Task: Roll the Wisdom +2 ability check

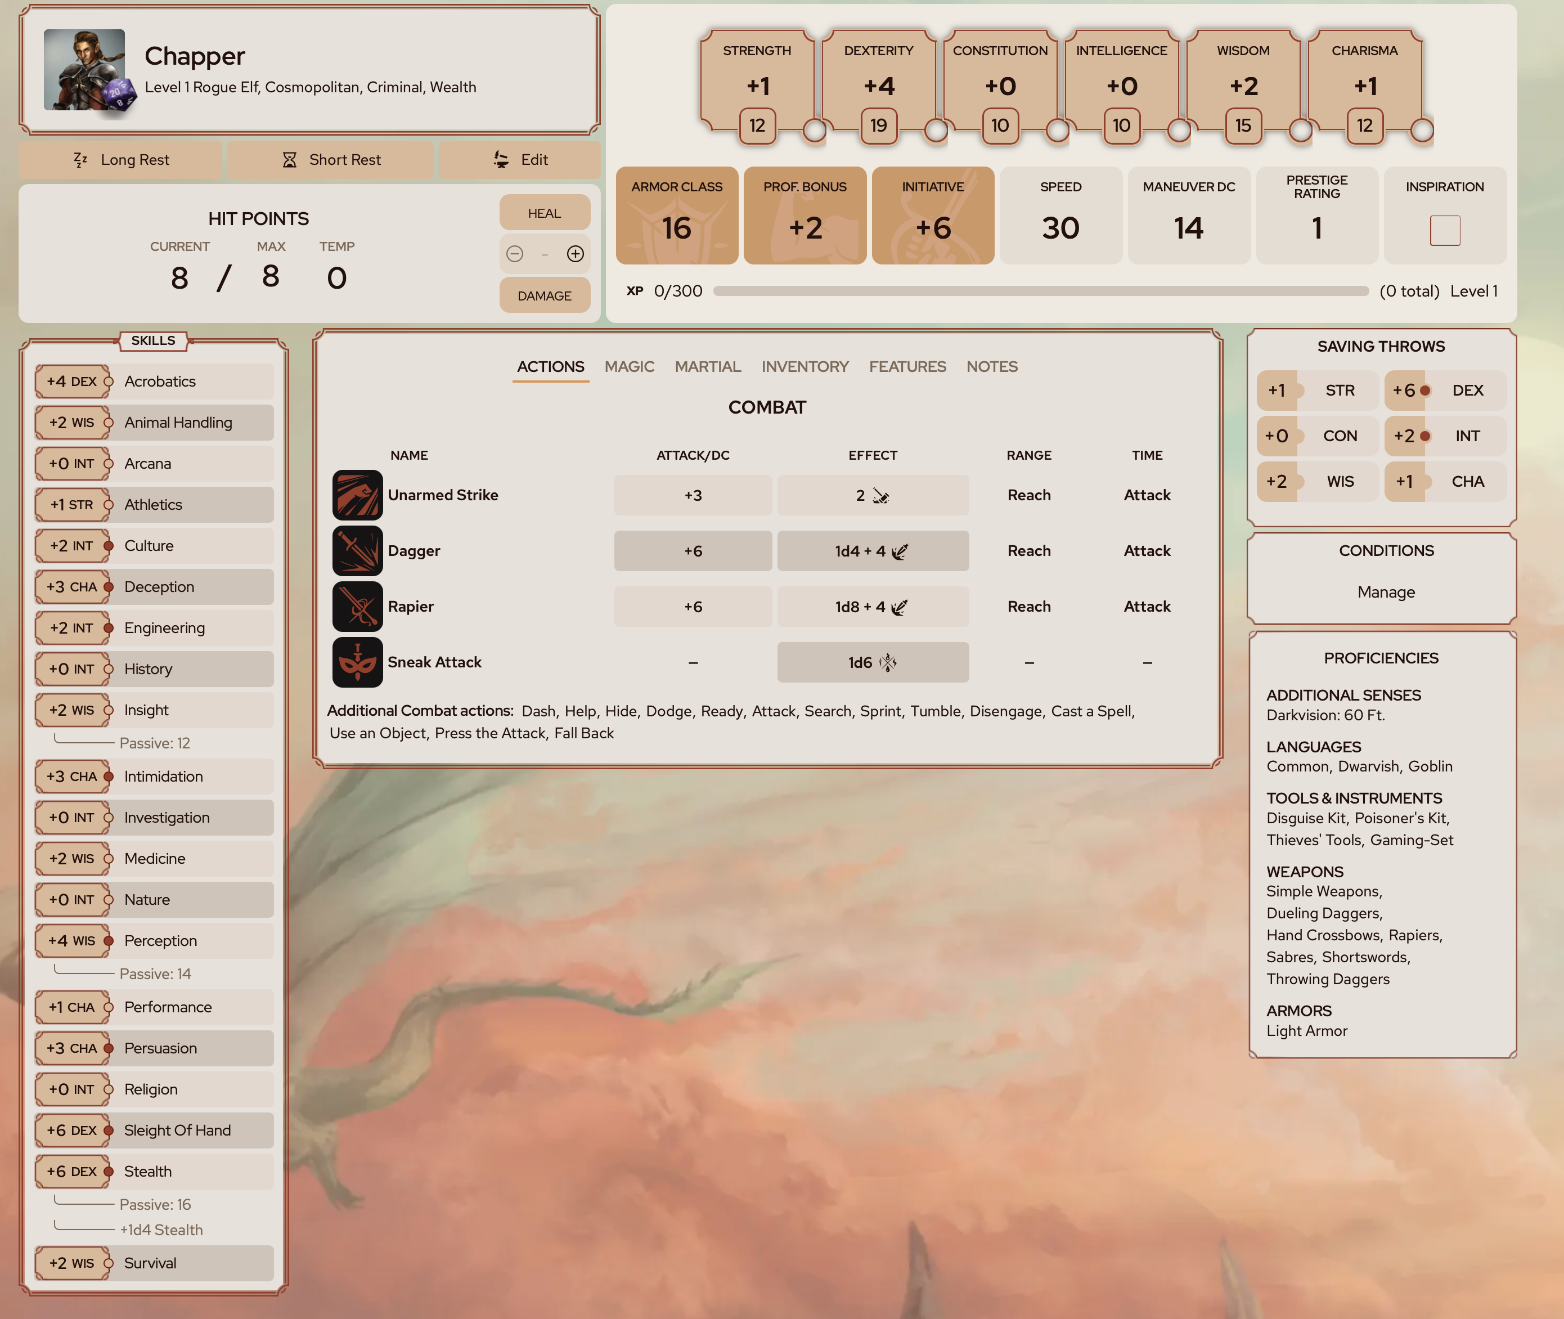Action: pos(1243,86)
